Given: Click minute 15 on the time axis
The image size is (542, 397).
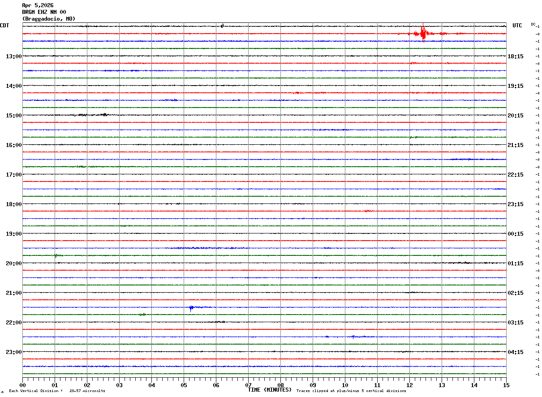Looking at the screenshot, I should click(x=506, y=385).
